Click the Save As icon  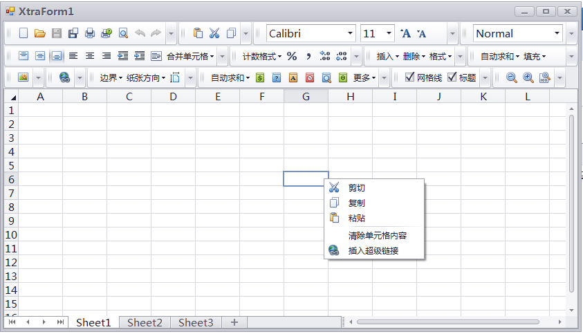point(73,33)
